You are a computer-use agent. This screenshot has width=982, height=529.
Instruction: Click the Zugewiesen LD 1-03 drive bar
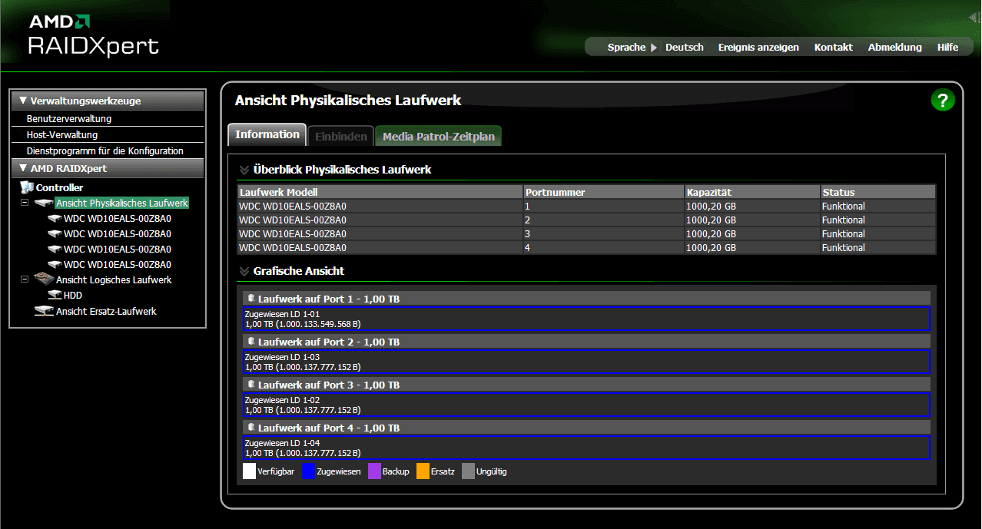tap(586, 362)
